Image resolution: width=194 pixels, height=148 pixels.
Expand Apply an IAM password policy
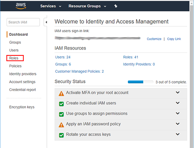pos(178,124)
